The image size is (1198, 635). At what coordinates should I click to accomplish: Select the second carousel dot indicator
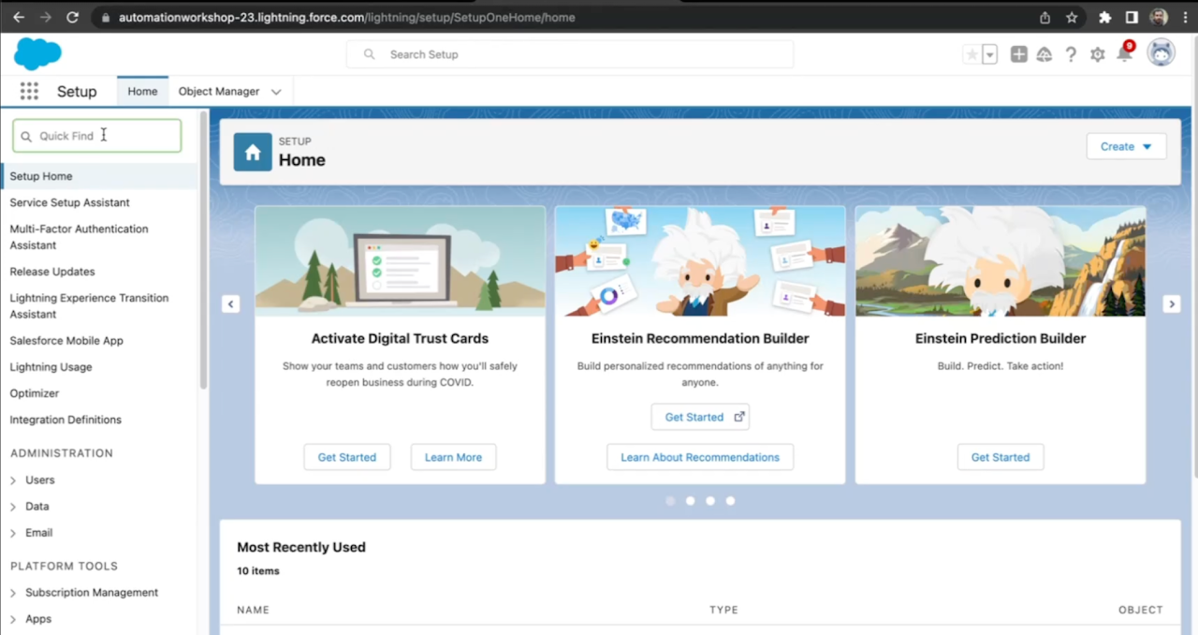click(x=690, y=501)
